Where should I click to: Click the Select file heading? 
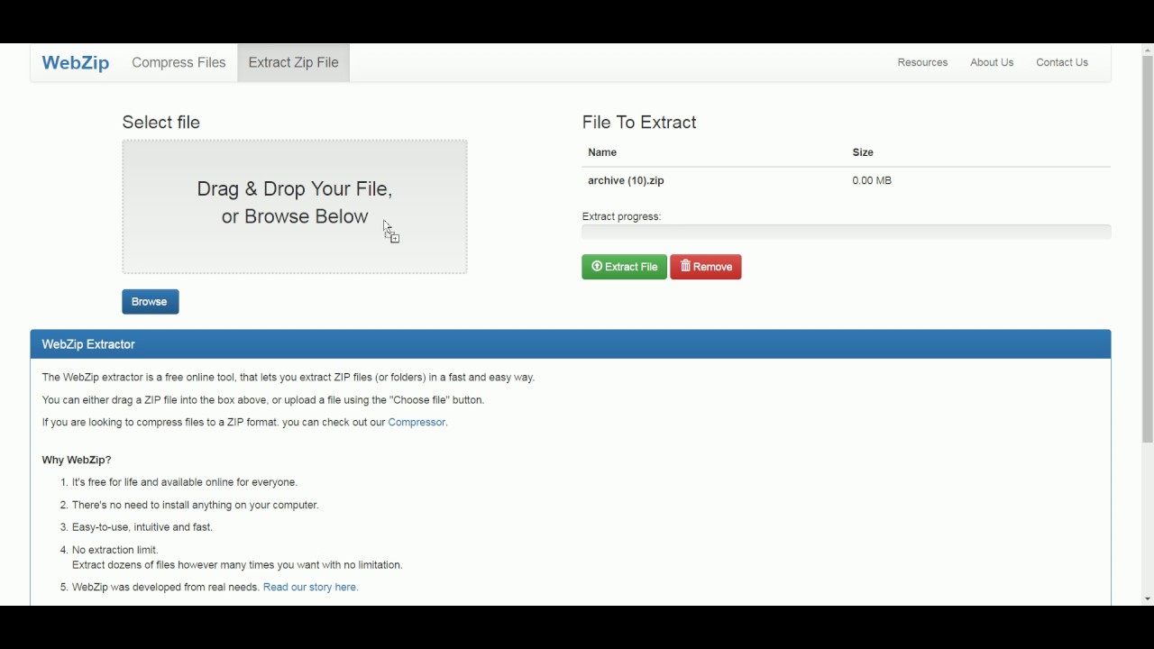tap(161, 123)
